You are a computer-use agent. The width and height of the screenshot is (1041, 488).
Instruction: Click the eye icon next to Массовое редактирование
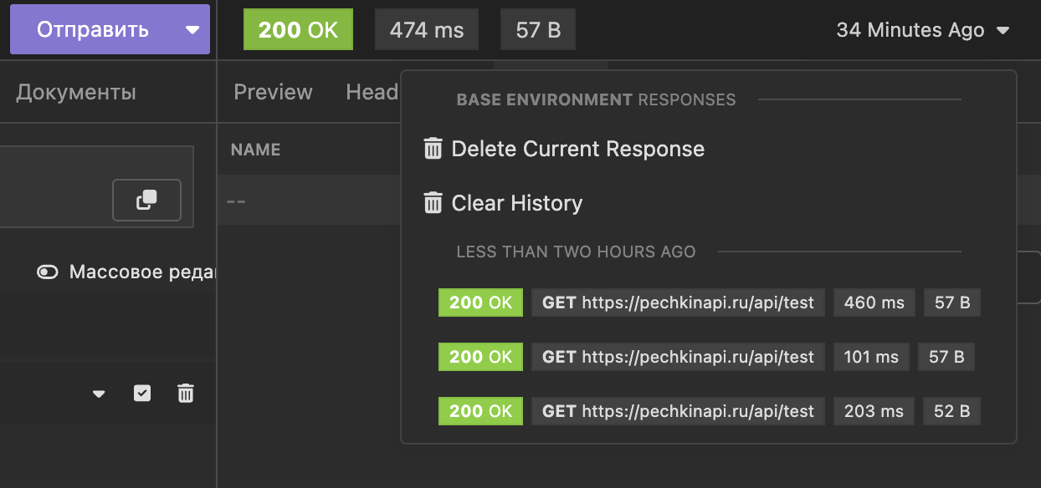pyautogui.click(x=48, y=271)
